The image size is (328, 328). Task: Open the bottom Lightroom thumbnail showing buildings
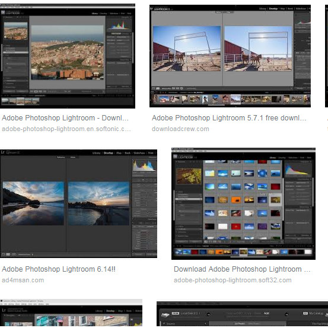[71, 313]
